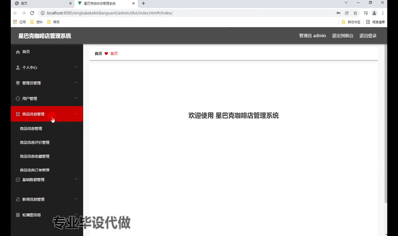
Task: Open the media control icon in the browser toolbar
Action: coord(366,13)
